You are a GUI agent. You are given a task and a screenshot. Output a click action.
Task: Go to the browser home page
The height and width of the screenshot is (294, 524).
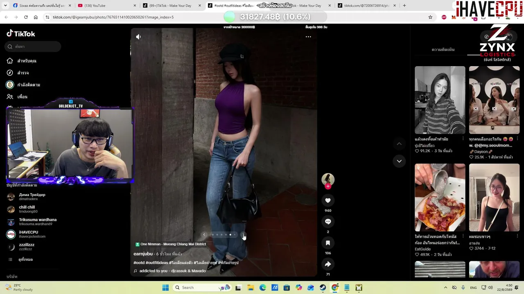pyautogui.click(x=36, y=17)
